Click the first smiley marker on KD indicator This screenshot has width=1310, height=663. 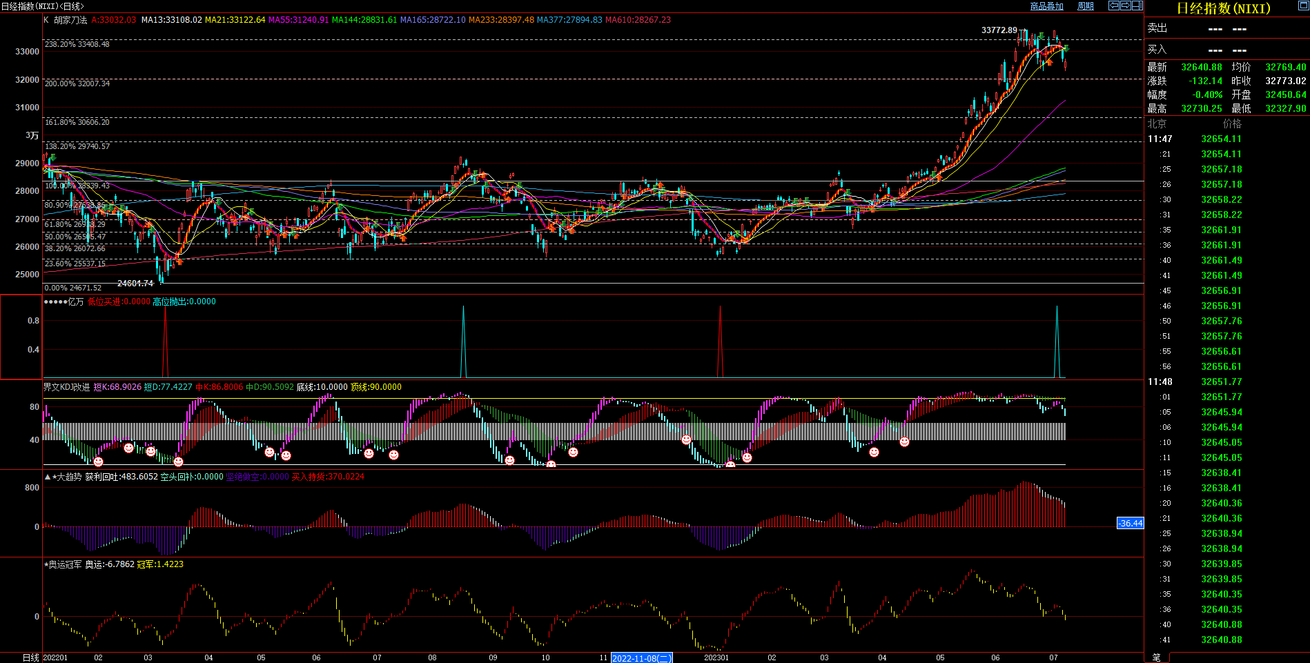[99, 462]
